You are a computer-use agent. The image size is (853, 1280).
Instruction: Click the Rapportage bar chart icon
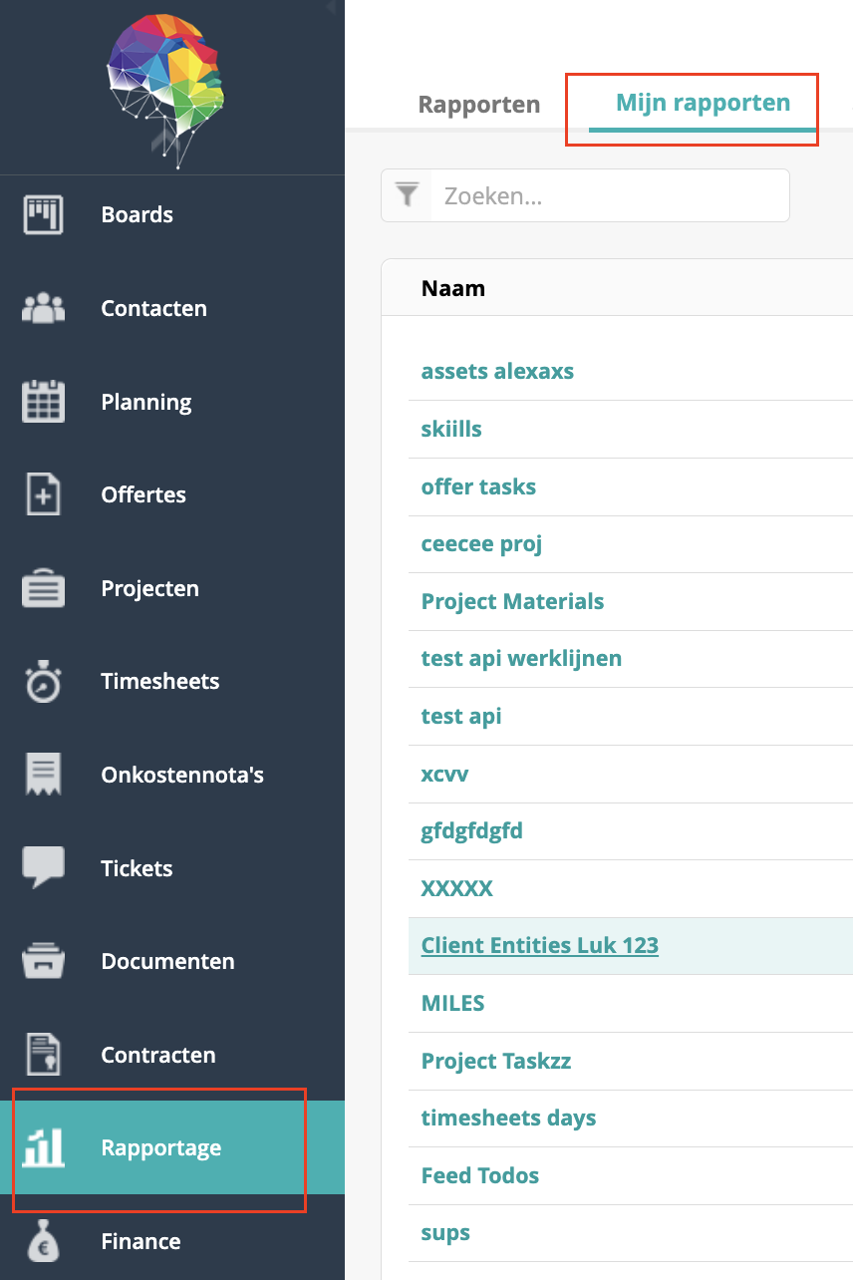click(x=43, y=1147)
